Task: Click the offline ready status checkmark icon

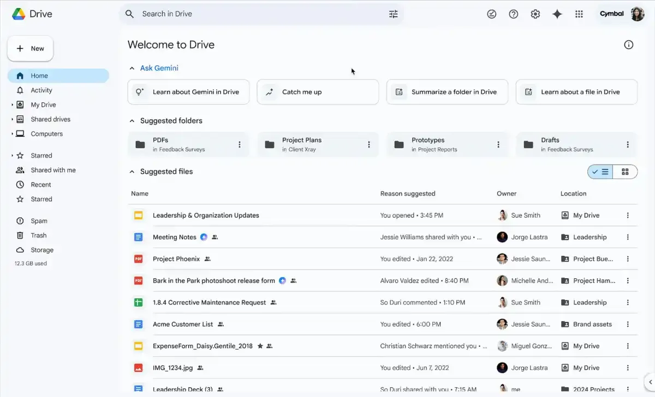Action: pyautogui.click(x=492, y=14)
